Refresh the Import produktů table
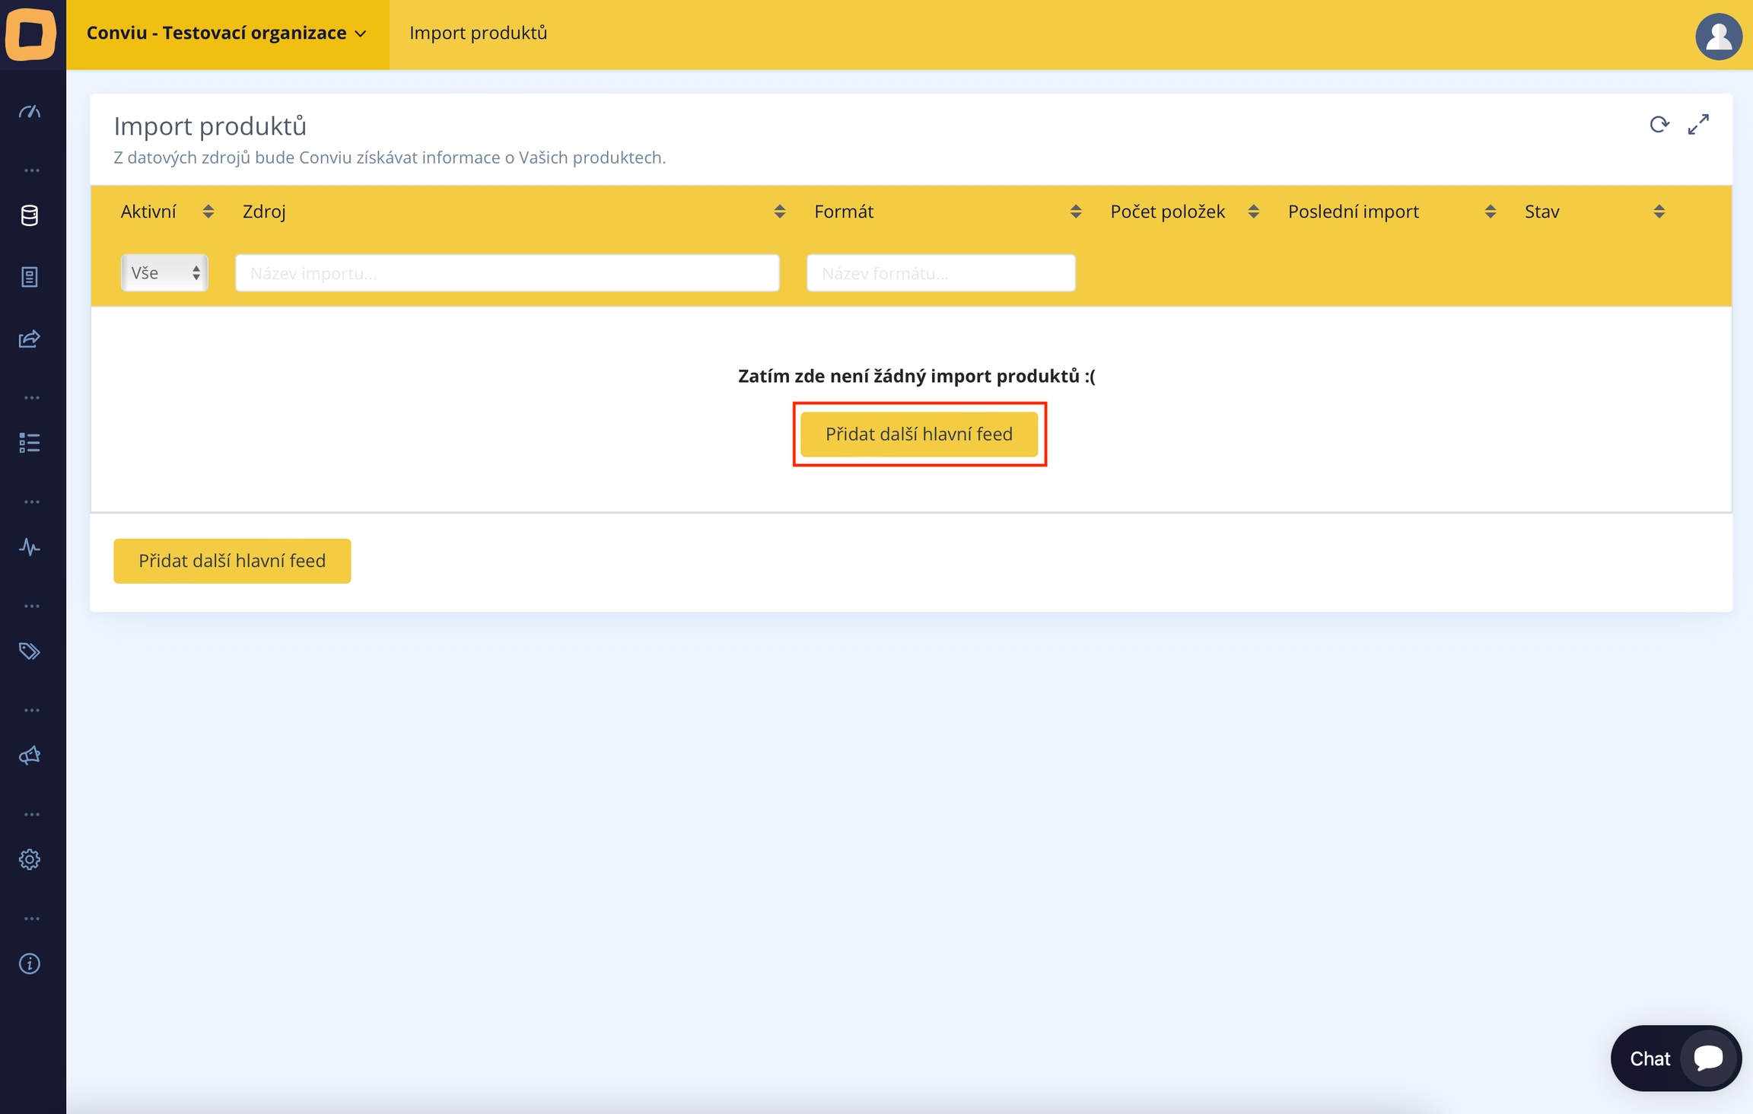 1659,125
